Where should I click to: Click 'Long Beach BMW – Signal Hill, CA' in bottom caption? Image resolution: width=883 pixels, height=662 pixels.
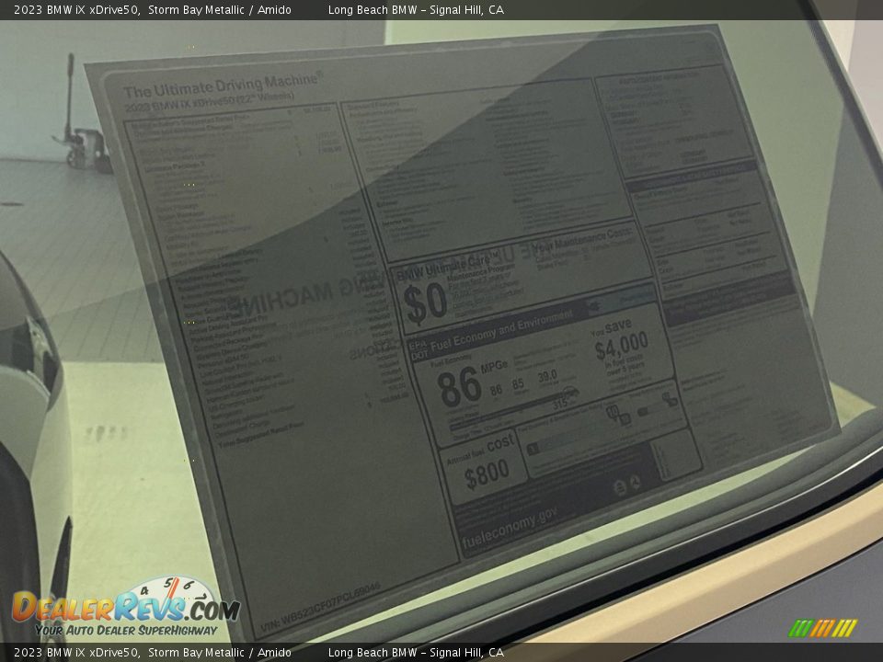coord(416,653)
